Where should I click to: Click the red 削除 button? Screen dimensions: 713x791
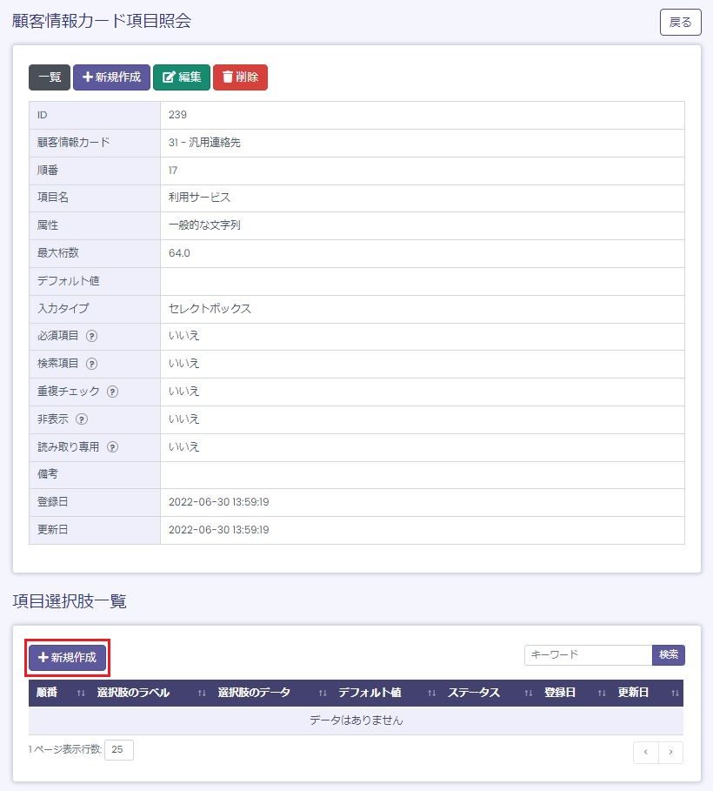(x=240, y=77)
